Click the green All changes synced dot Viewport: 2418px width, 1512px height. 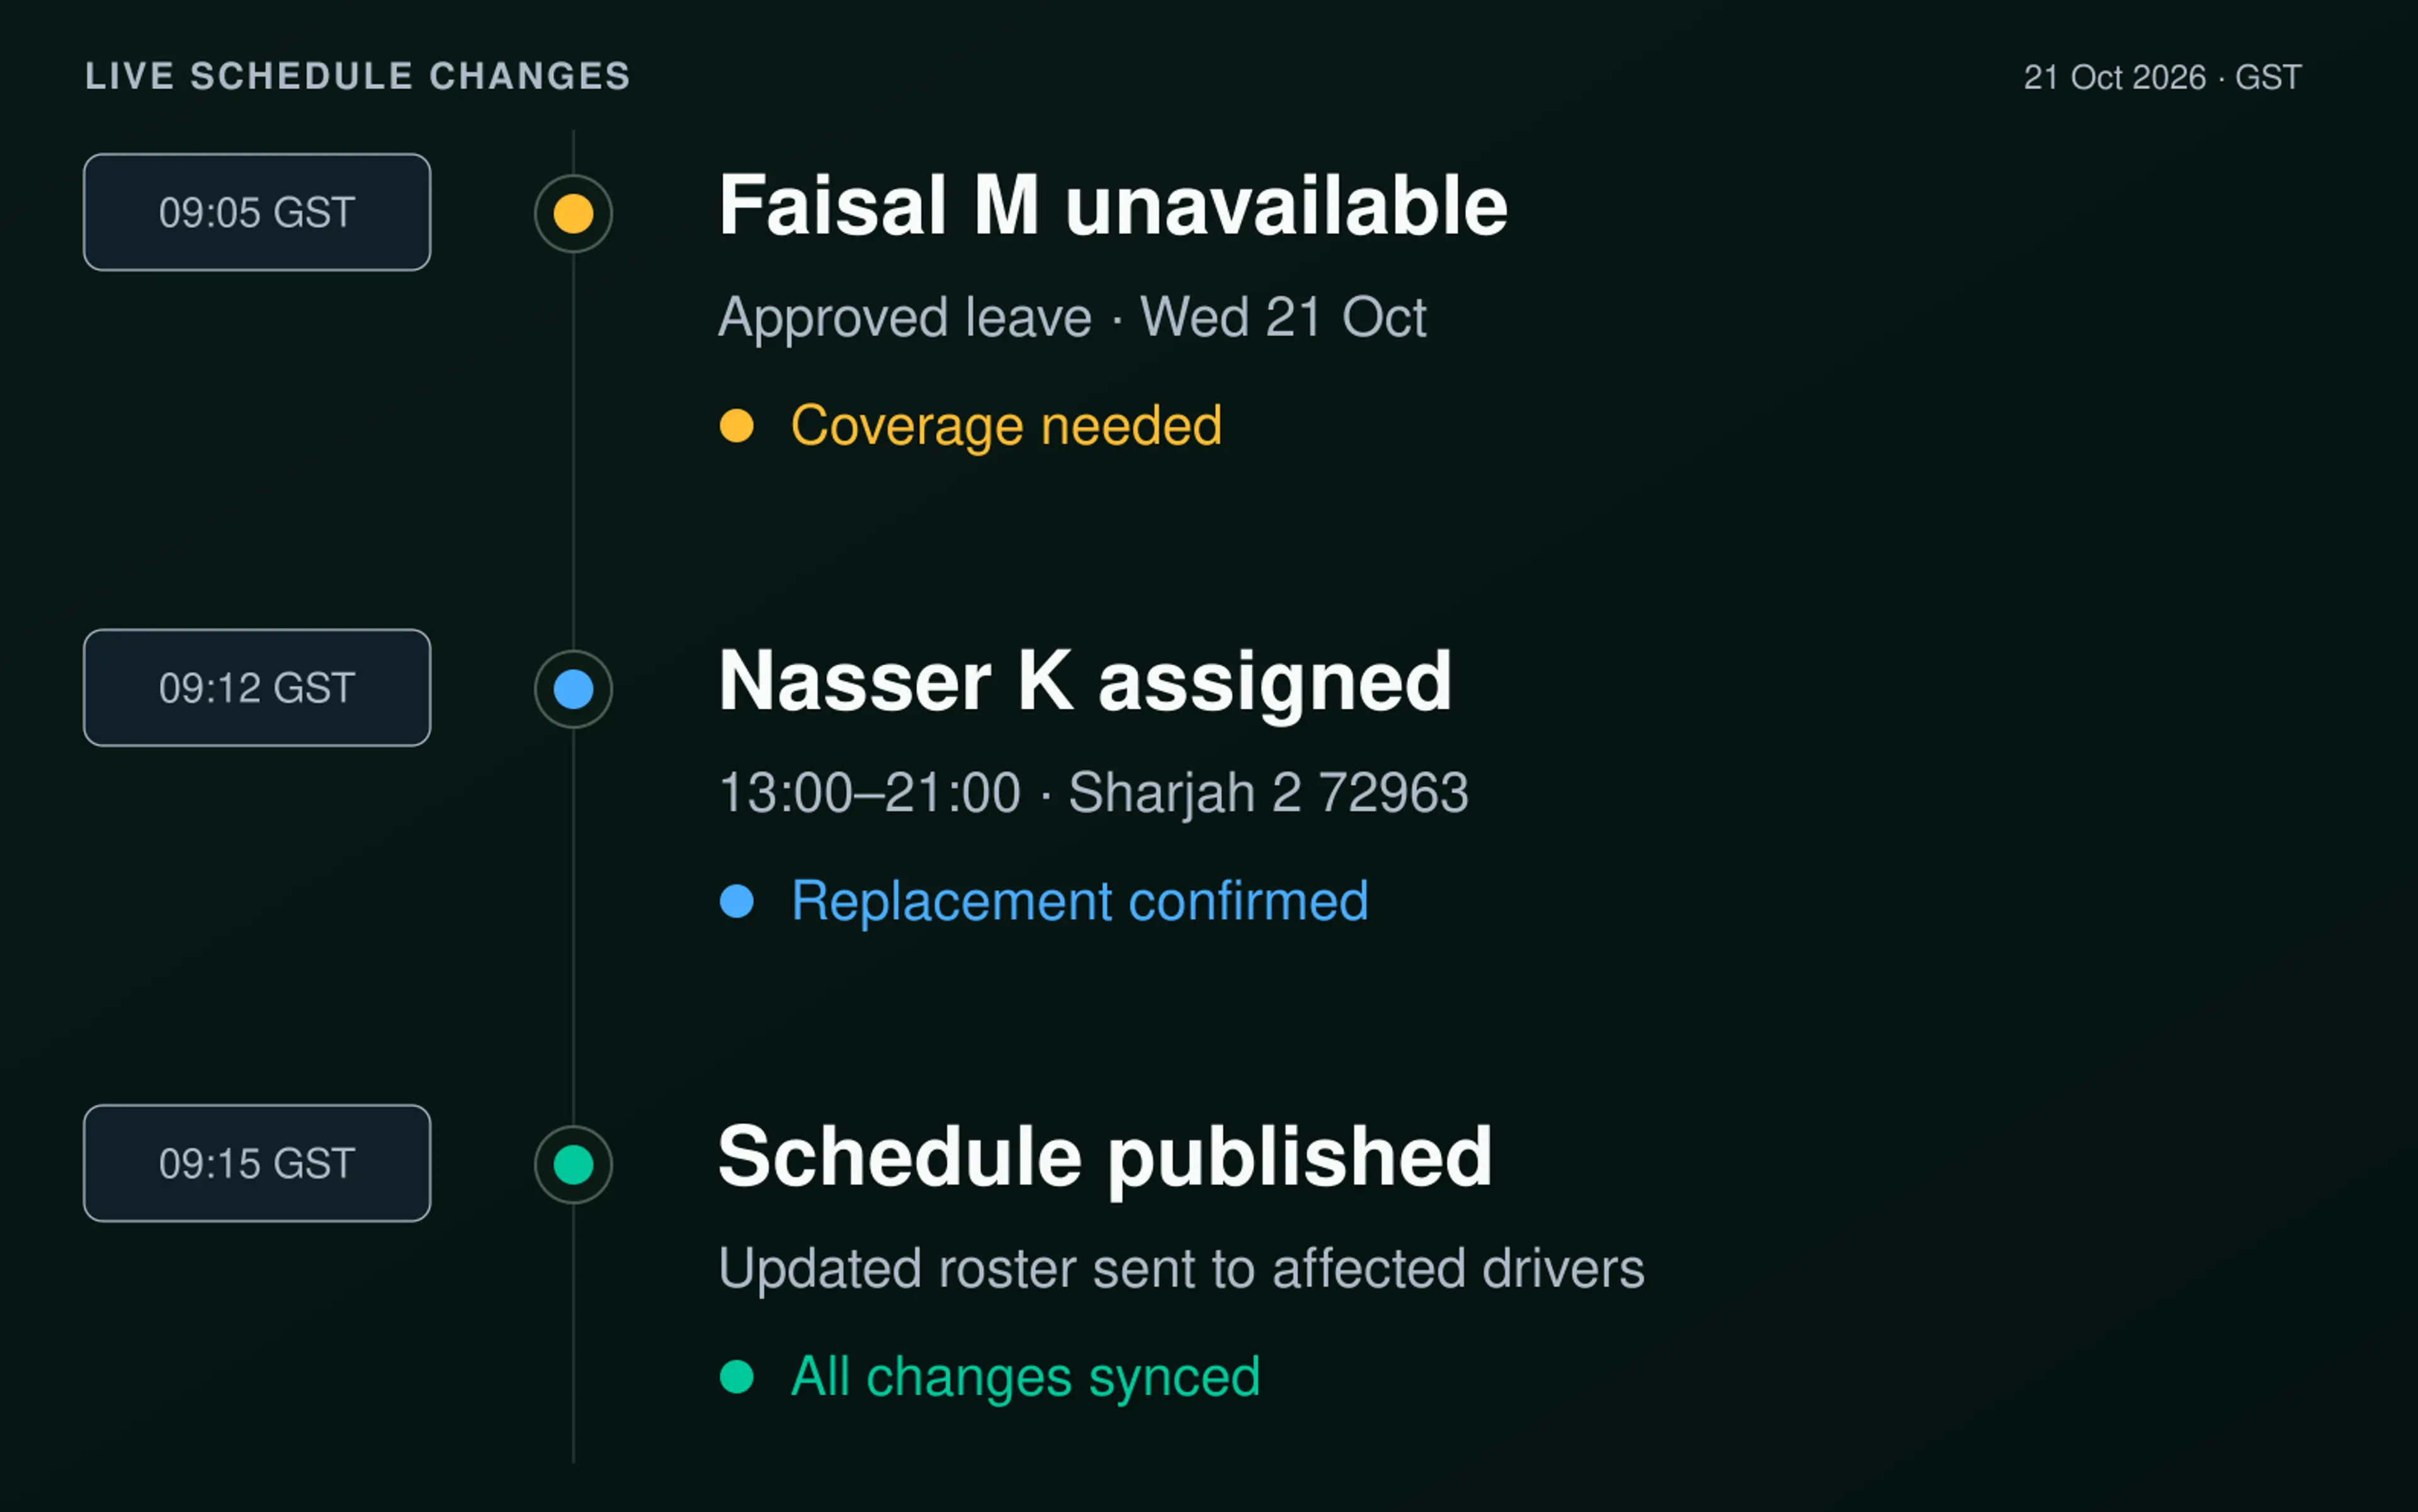click(736, 1377)
